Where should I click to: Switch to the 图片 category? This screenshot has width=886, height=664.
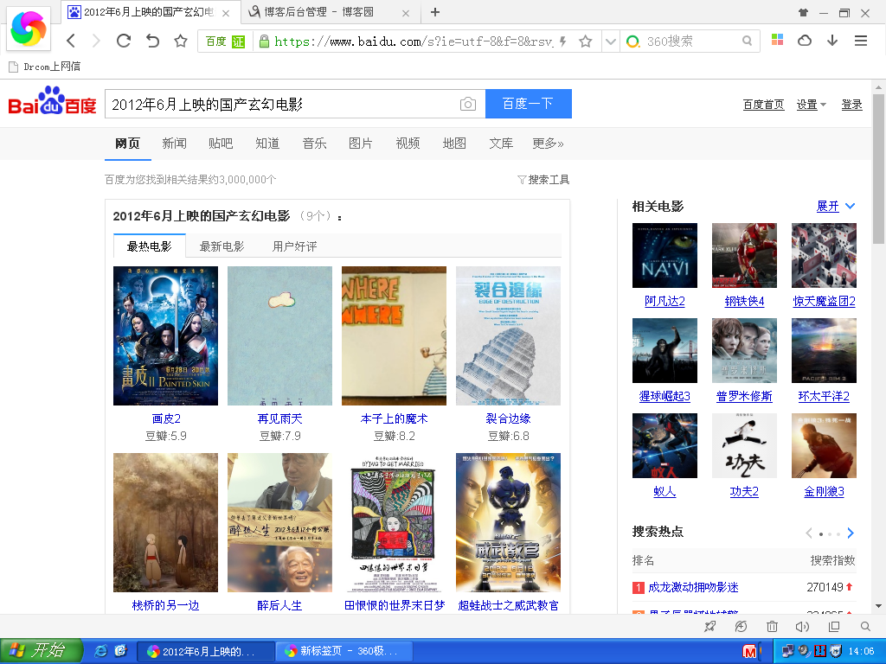(361, 144)
